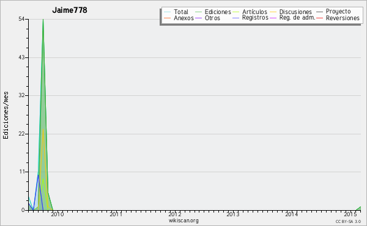
Task: Click the wikiscan.org caption
Action: pos(183,221)
